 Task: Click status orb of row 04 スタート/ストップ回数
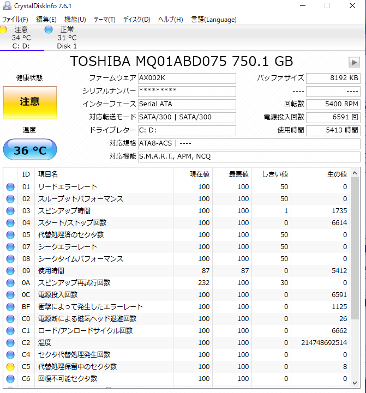coord(10,223)
